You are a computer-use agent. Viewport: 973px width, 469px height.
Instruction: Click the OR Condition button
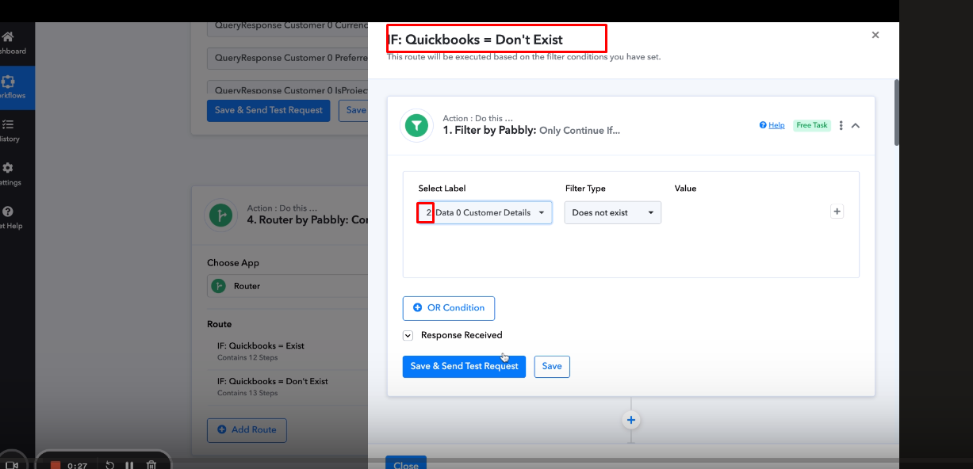[449, 307]
